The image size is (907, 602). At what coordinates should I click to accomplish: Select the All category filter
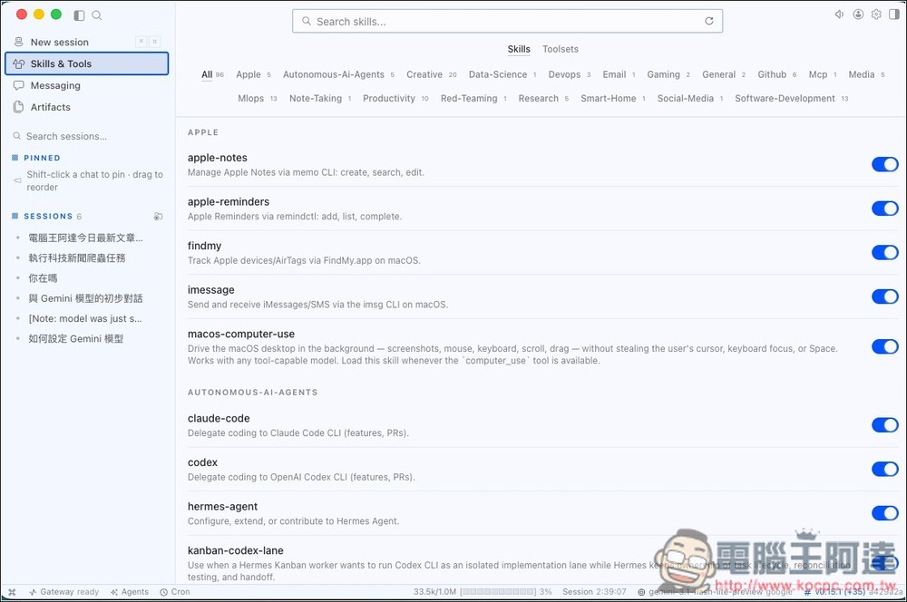pos(212,74)
